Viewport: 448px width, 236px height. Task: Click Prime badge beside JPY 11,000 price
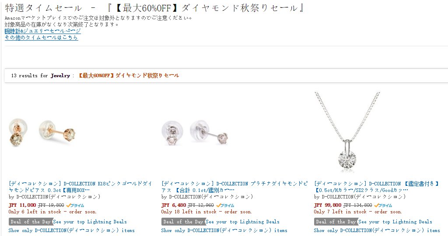pyautogui.click(x=75, y=205)
